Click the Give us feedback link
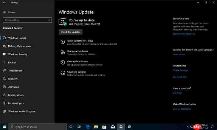Screen dimensions: 217x130 (x=182, y=109)
